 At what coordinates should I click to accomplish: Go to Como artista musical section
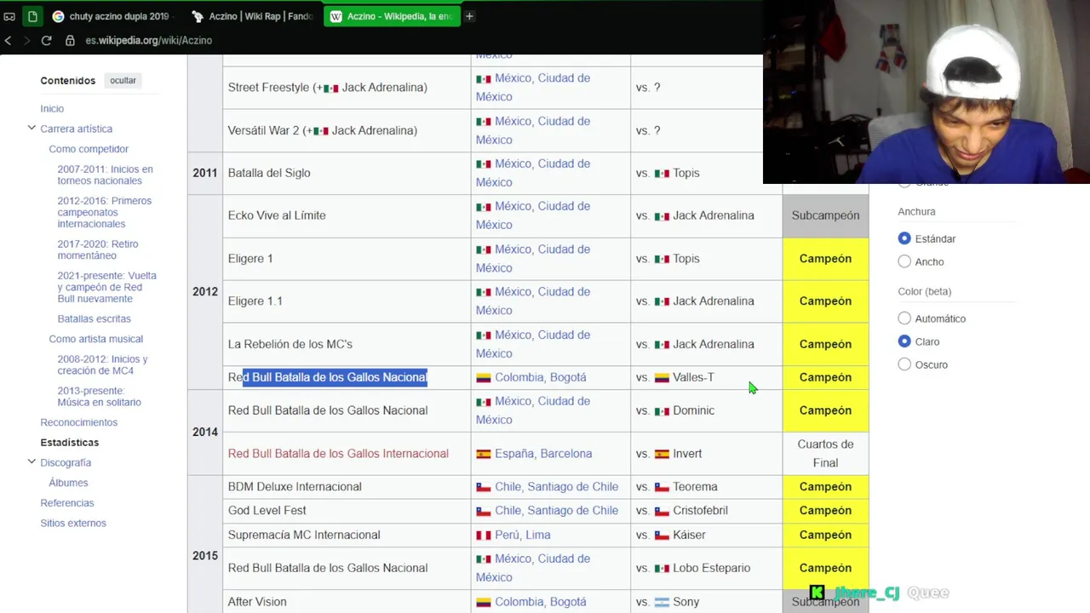coord(95,339)
